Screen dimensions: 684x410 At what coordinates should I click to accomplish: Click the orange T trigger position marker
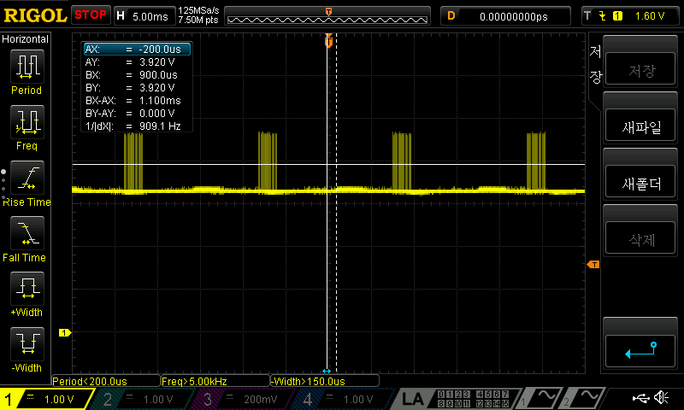coord(328,41)
